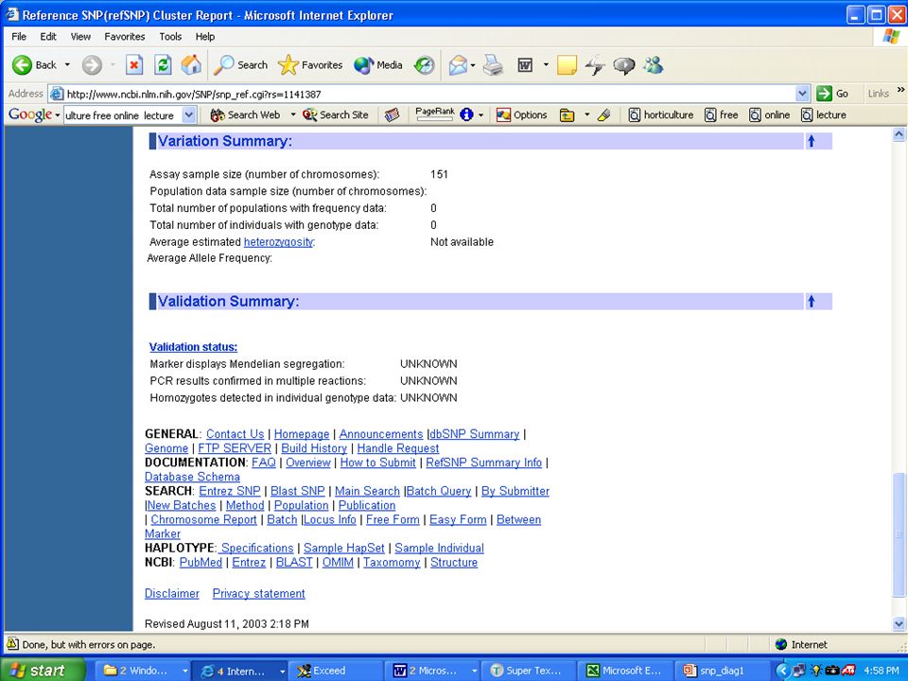
Task: Switch to Microsoft Excel taskbar button
Action: 626,671
